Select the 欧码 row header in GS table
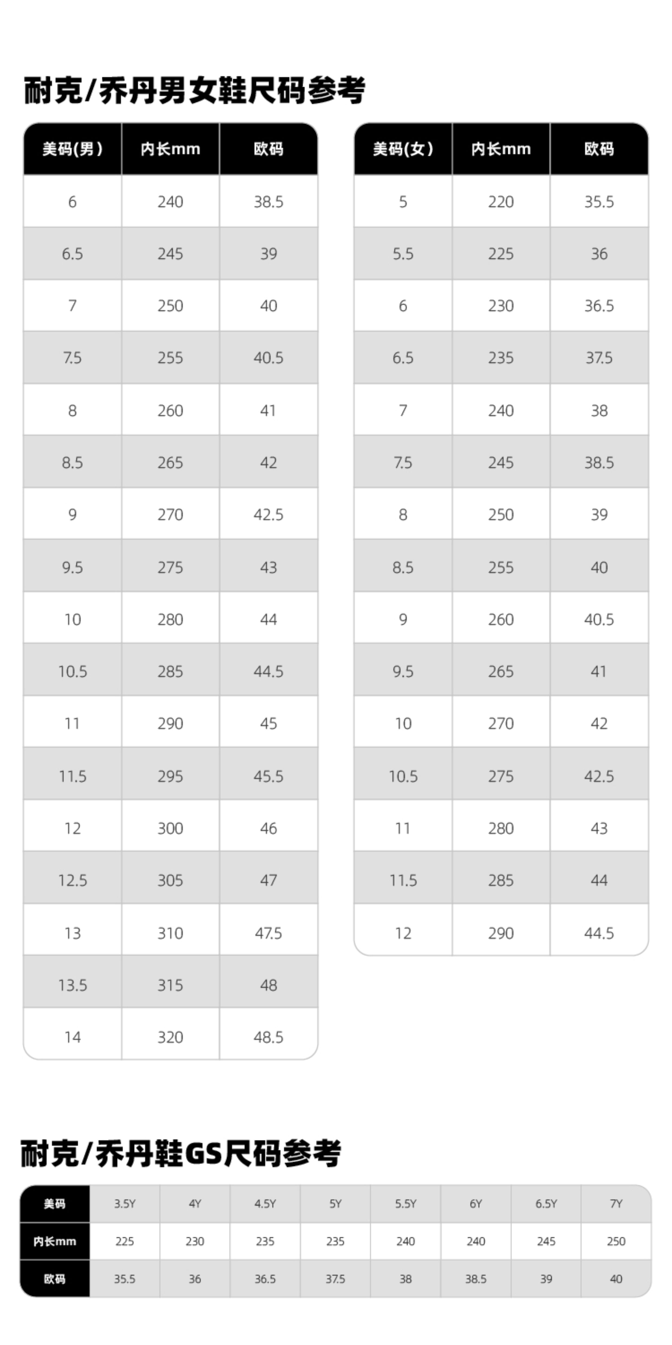Screen dimensions: 672x1345 pyautogui.click(x=55, y=1279)
